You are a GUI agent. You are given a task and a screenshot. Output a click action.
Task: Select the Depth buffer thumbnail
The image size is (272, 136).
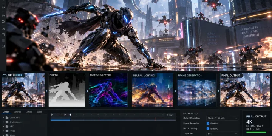(x=67, y=90)
